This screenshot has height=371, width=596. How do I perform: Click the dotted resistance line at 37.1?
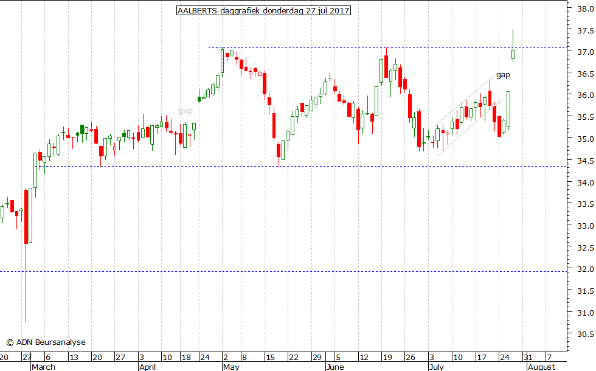pos(387,47)
